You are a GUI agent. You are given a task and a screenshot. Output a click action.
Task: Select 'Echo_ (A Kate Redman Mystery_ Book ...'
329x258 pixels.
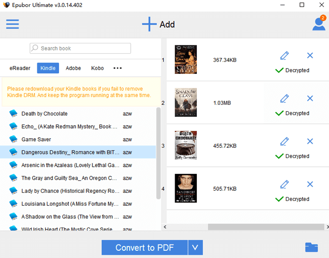78,127
